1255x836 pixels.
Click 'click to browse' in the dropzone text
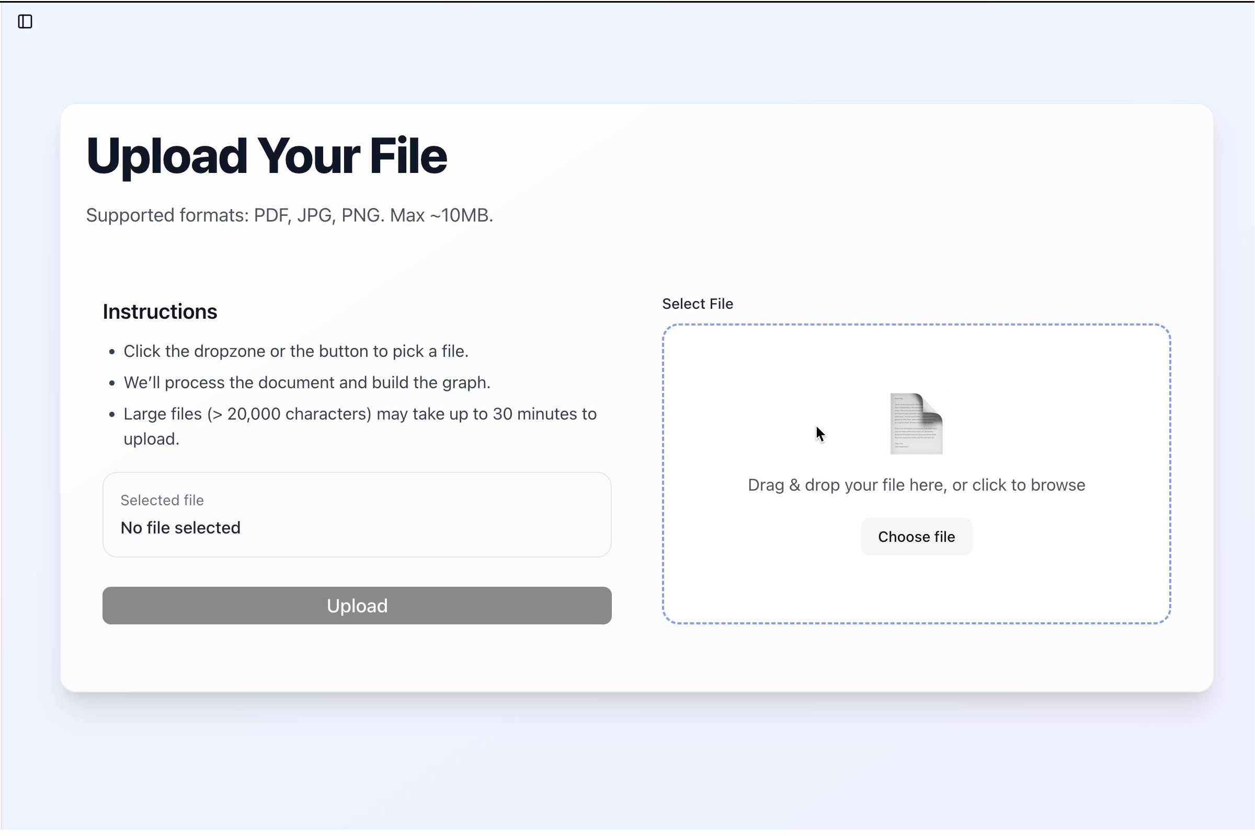(x=1028, y=485)
